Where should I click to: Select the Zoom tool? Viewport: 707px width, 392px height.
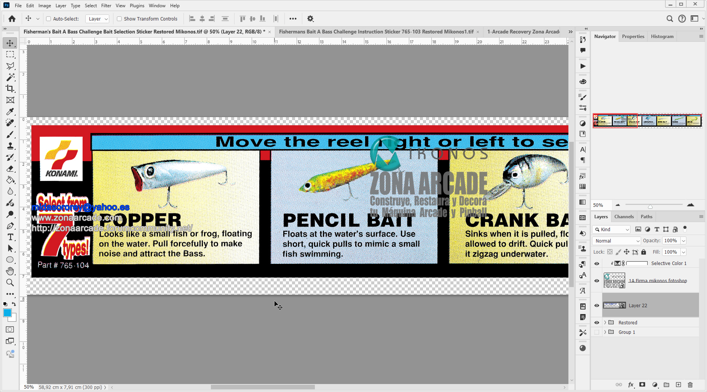(10, 282)
